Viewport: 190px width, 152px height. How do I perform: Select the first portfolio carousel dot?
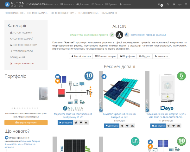[12, 108]
